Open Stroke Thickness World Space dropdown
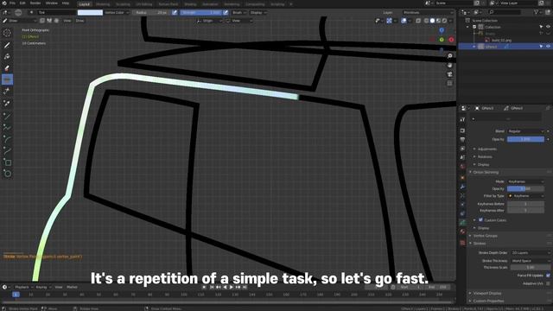 pyautogui.click(x=531, y=261)
